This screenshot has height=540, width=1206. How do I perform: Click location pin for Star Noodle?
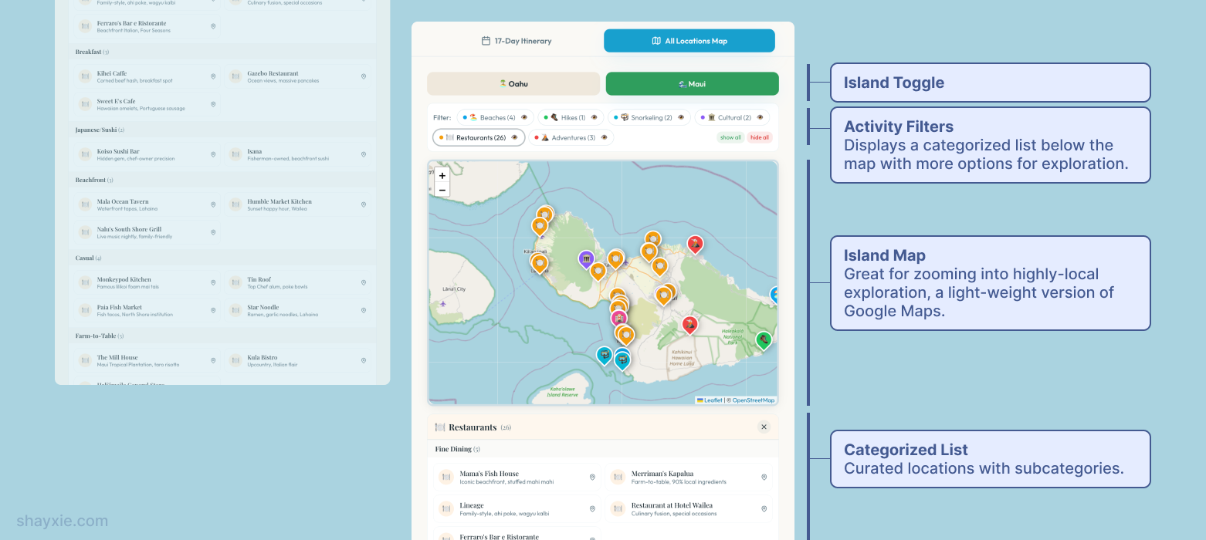[x=364, y=310]
